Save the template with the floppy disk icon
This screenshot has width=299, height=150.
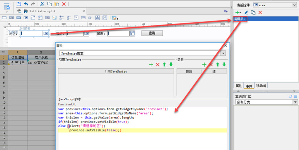(19, 4)
